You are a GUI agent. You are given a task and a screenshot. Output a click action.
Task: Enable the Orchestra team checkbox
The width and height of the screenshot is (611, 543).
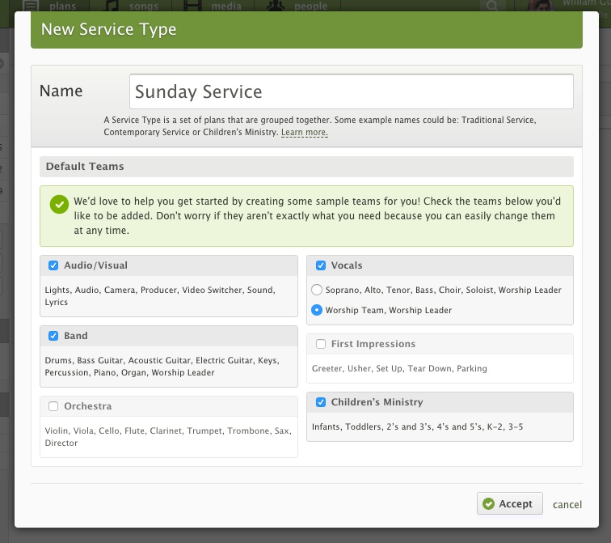point(53,406)
